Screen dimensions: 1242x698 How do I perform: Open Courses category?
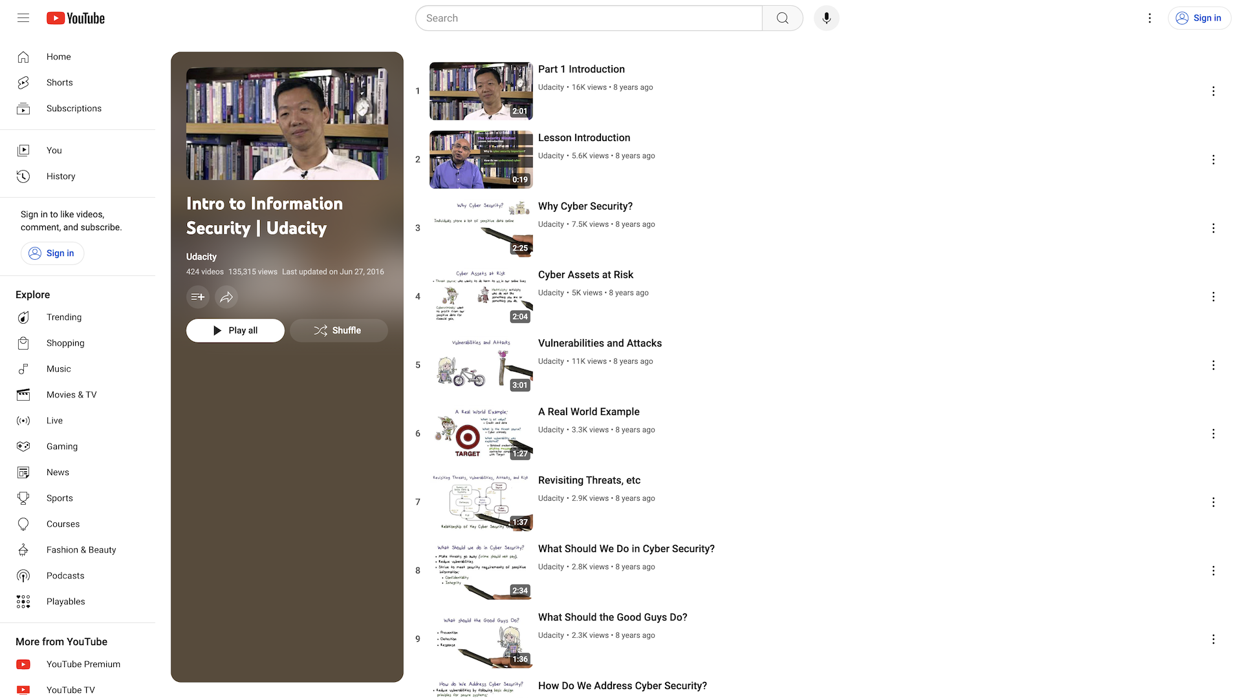point(78,524)
